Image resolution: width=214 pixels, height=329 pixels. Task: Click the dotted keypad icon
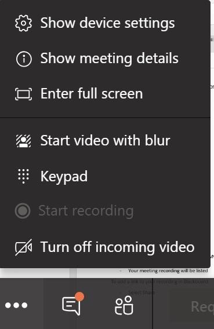coord(23,176)
